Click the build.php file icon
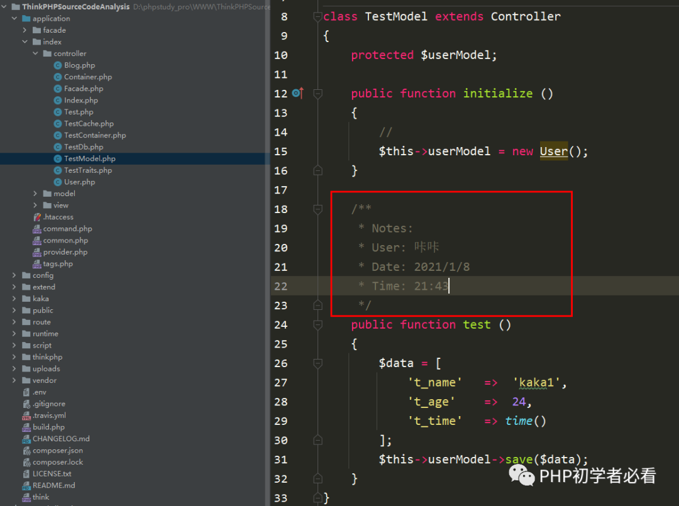The height and width of the screenshot is (506, 679). (x=26, y=427)
